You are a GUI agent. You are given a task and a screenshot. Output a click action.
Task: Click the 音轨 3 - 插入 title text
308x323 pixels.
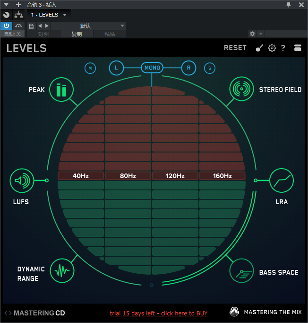[42, 5]
